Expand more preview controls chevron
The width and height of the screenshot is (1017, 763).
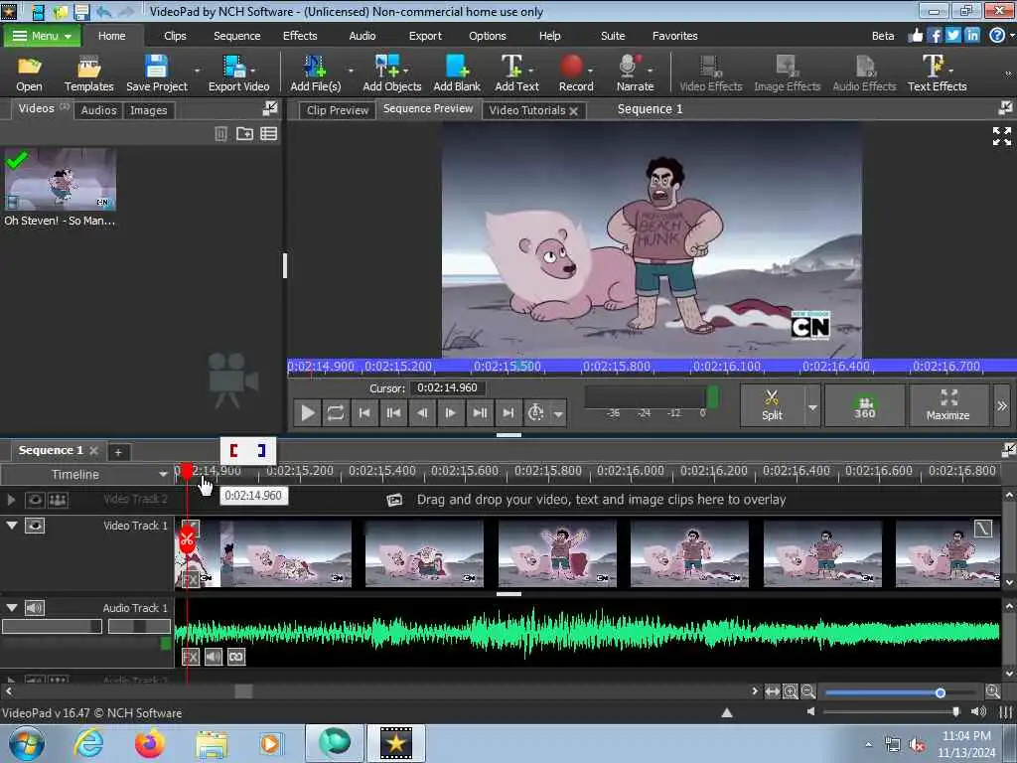(x=1002, y=405)
